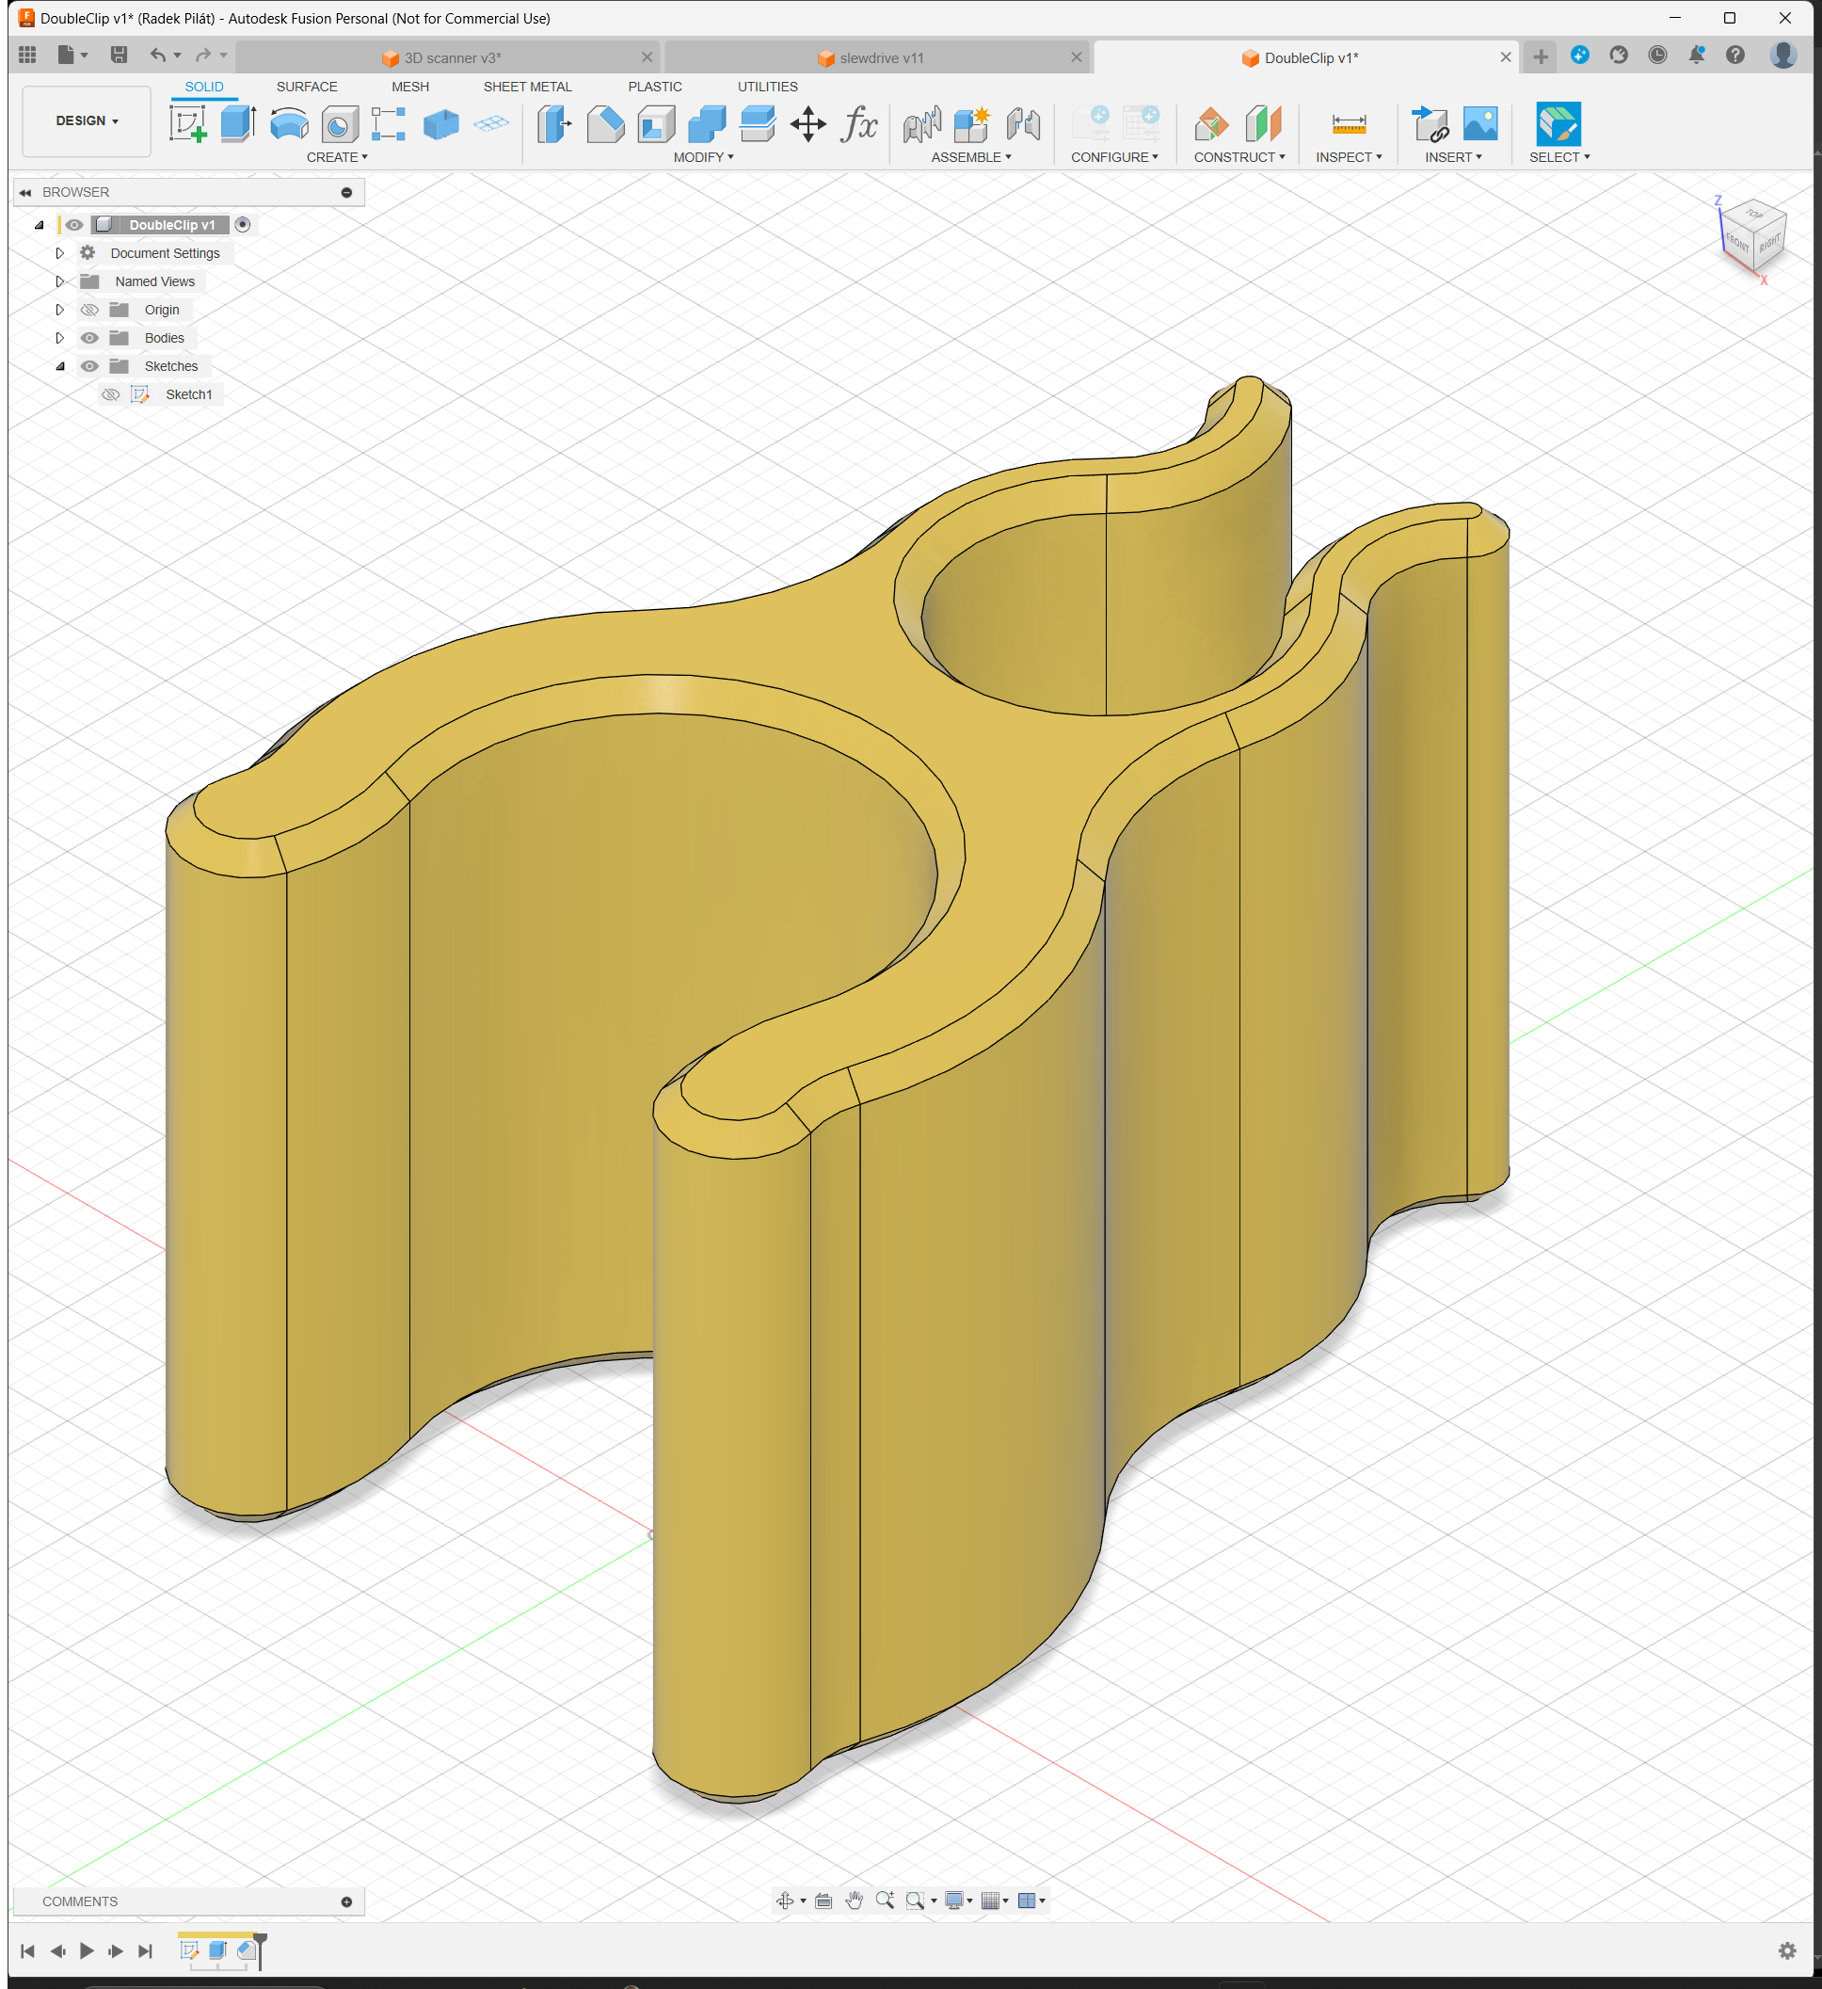Image resolution: width=1822 pixels, height=1989 pixels.
Task: Select the Move/Copy tool
Action: pos(807,124)
